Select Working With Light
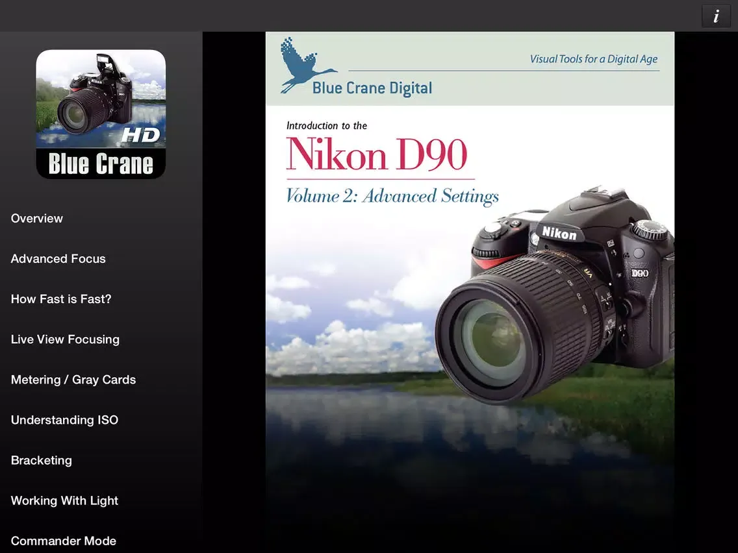The width and height of the screenshot is (738, 553). coord(64,500)
